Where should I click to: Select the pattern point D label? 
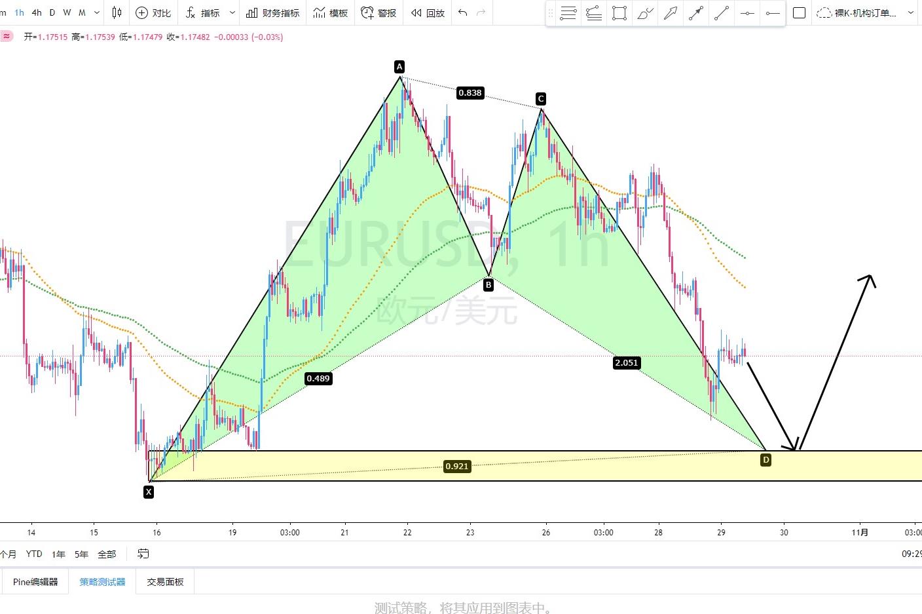[766, 460]
